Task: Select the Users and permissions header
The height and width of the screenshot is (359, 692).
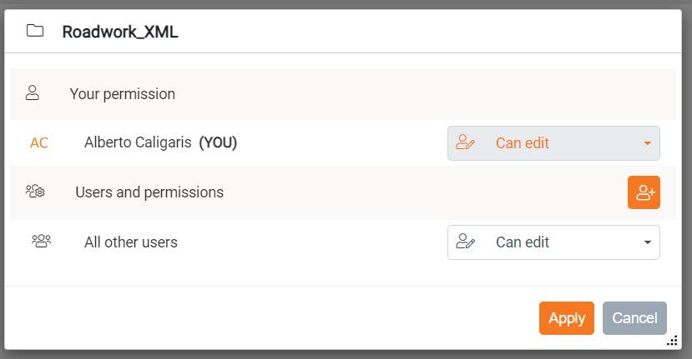Action: [x=149, y=192]
